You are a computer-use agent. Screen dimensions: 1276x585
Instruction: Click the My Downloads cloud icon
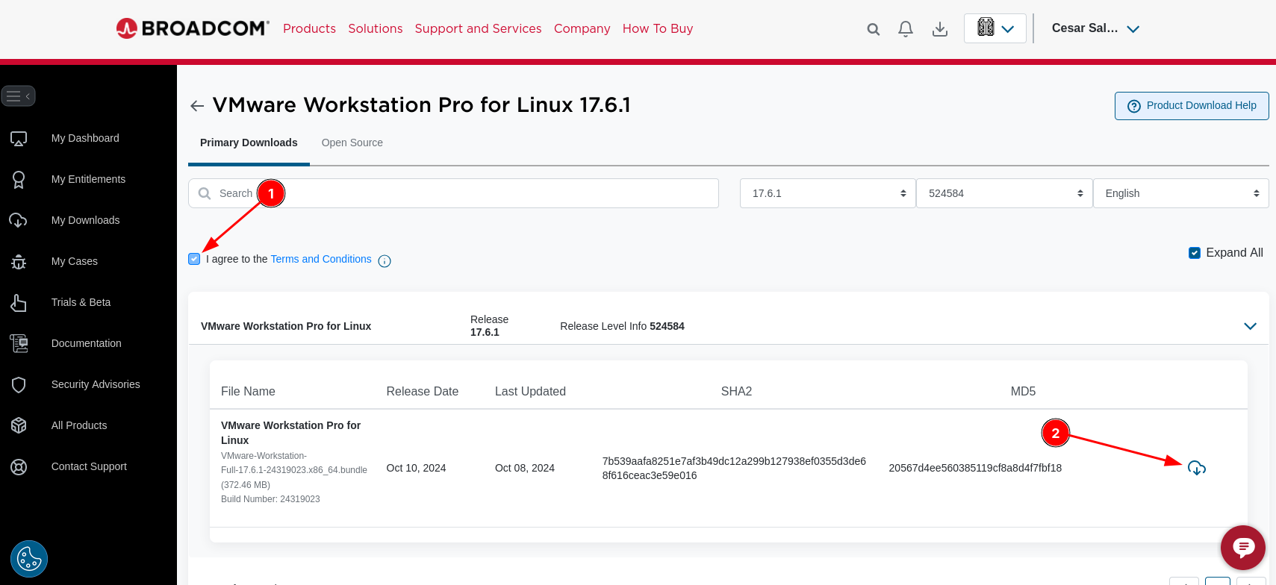coord(18,220)
